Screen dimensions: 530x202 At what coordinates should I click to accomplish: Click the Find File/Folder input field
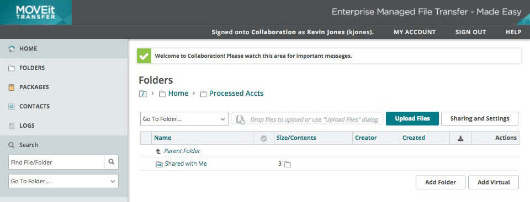tap(56, 162)
